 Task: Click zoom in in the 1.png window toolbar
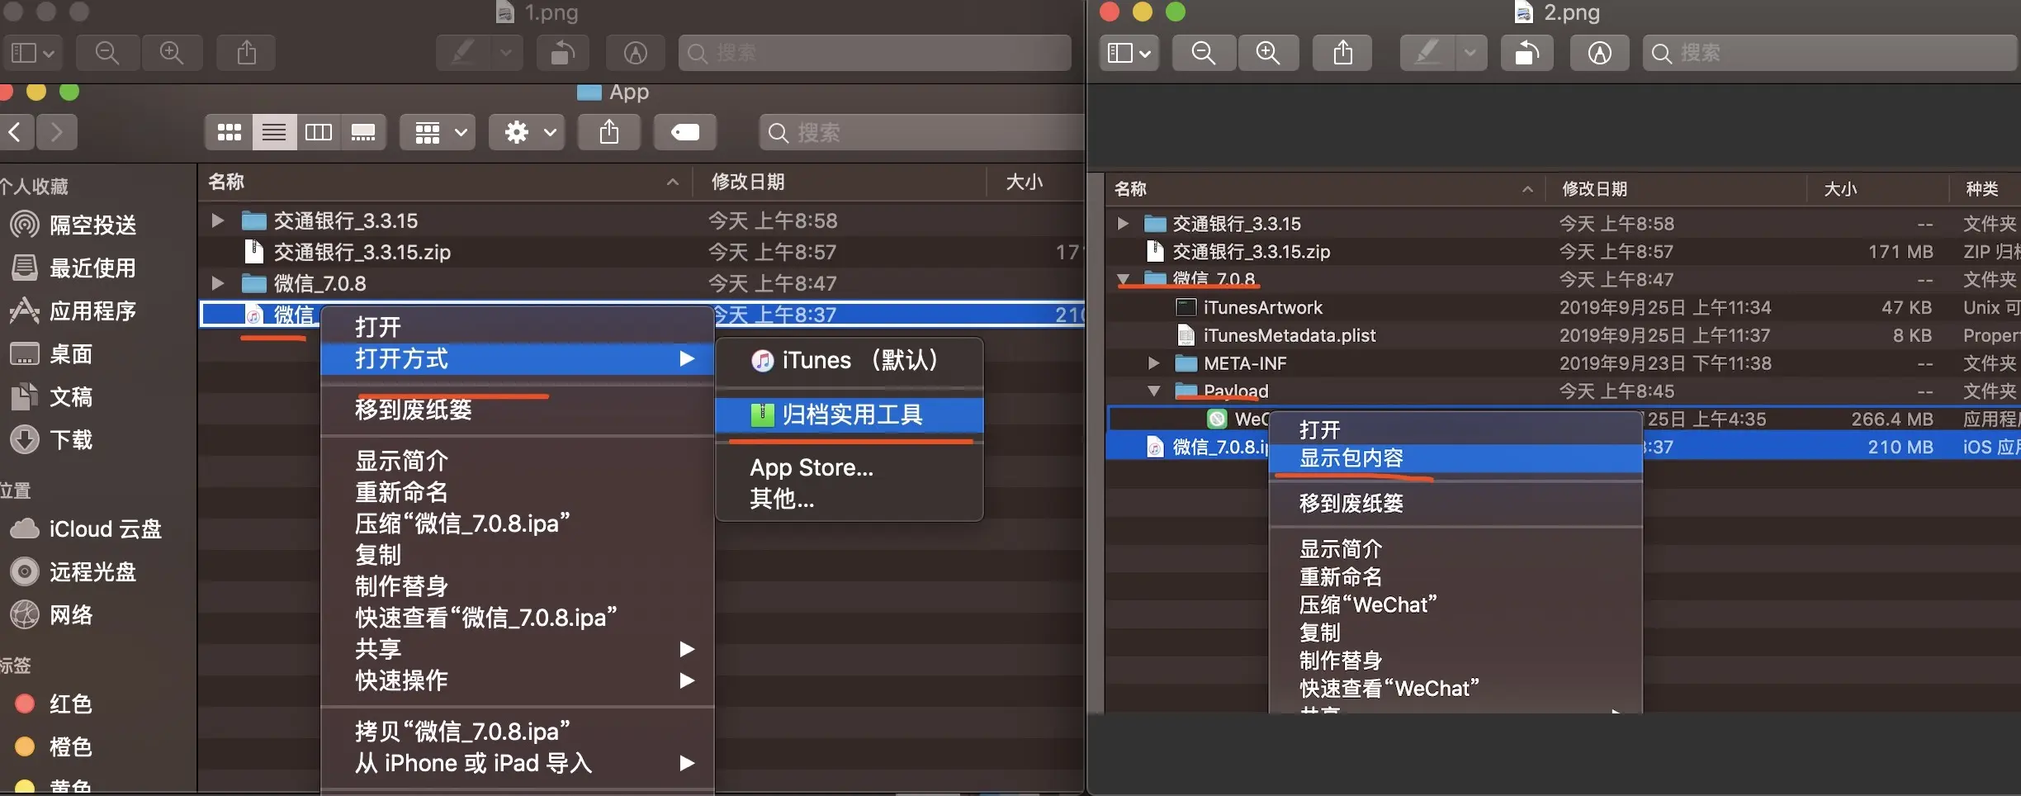point(172,53)
